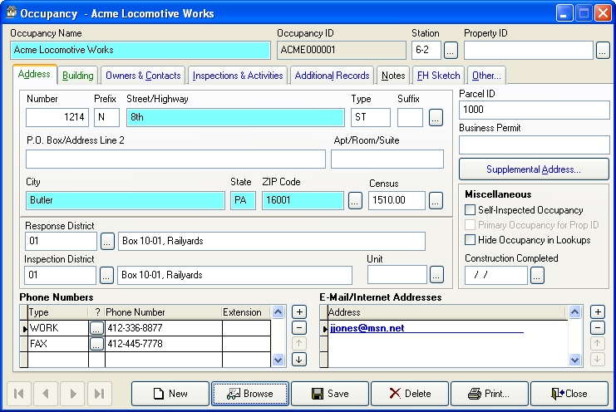Open the Owners & Contacts tab

pos(143,76)
